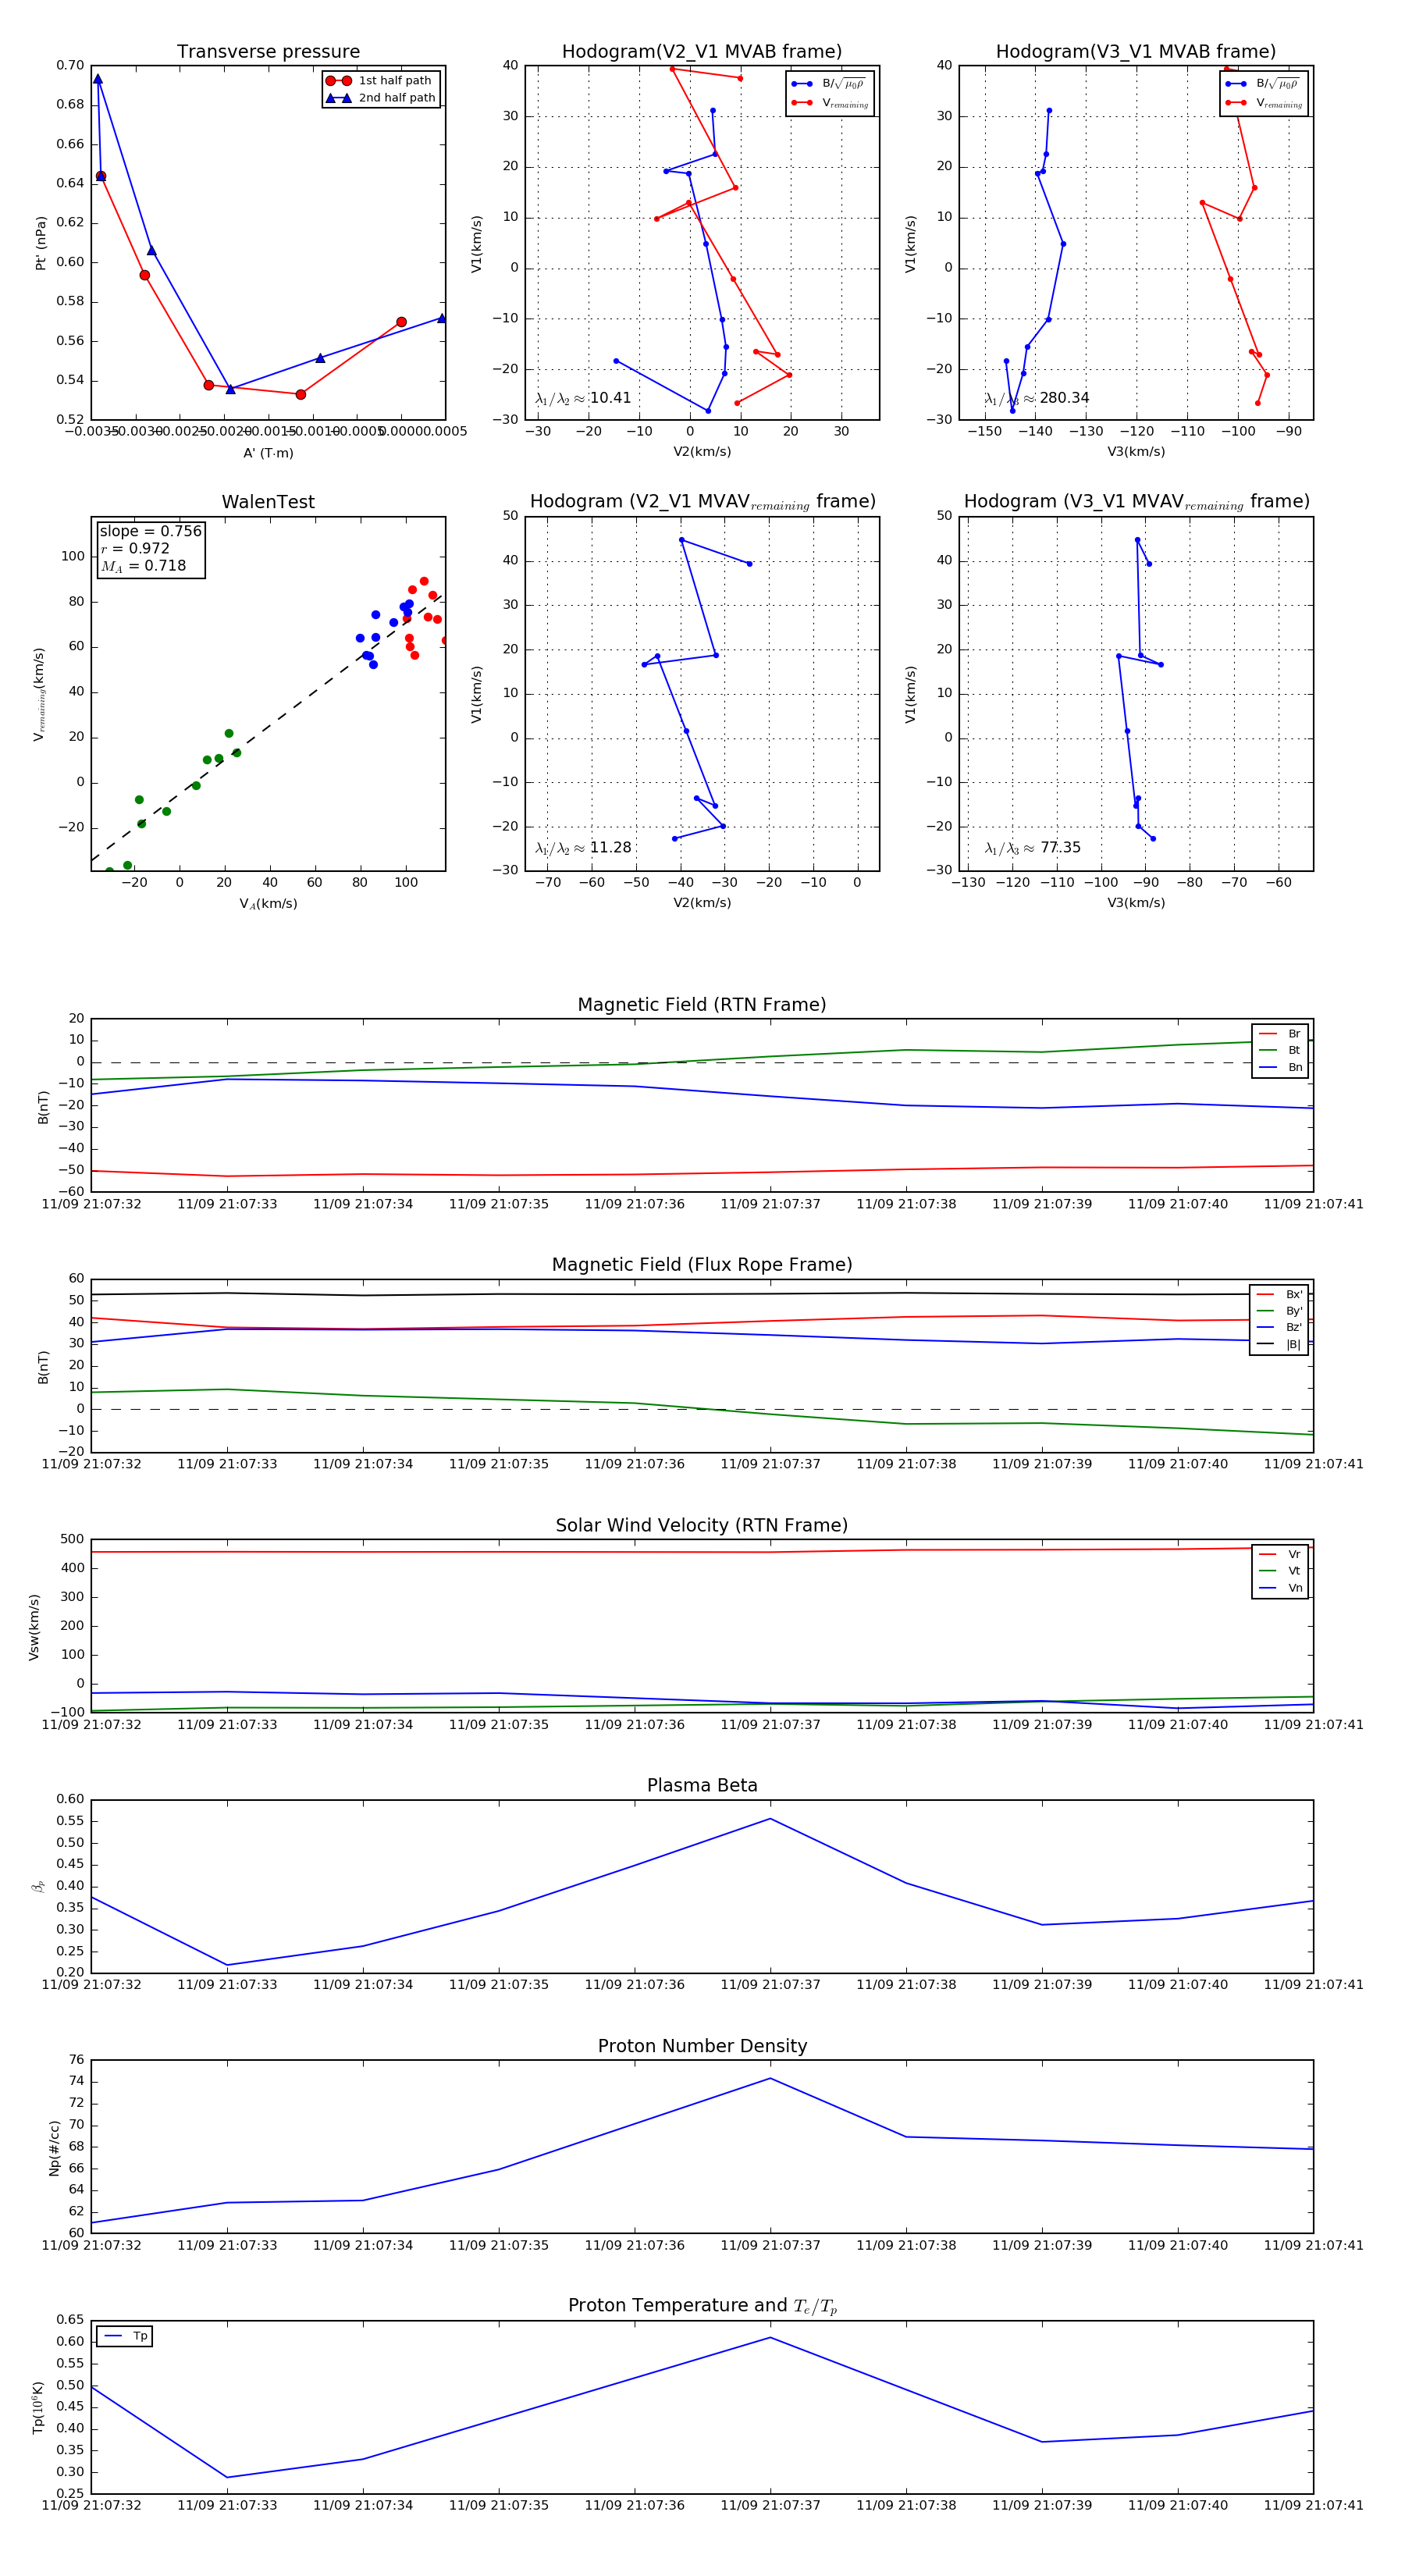Select the Vn legend entry
This screenshot has width=1405, height=2576.
pyautogui.click(x=1280, y=1588)
